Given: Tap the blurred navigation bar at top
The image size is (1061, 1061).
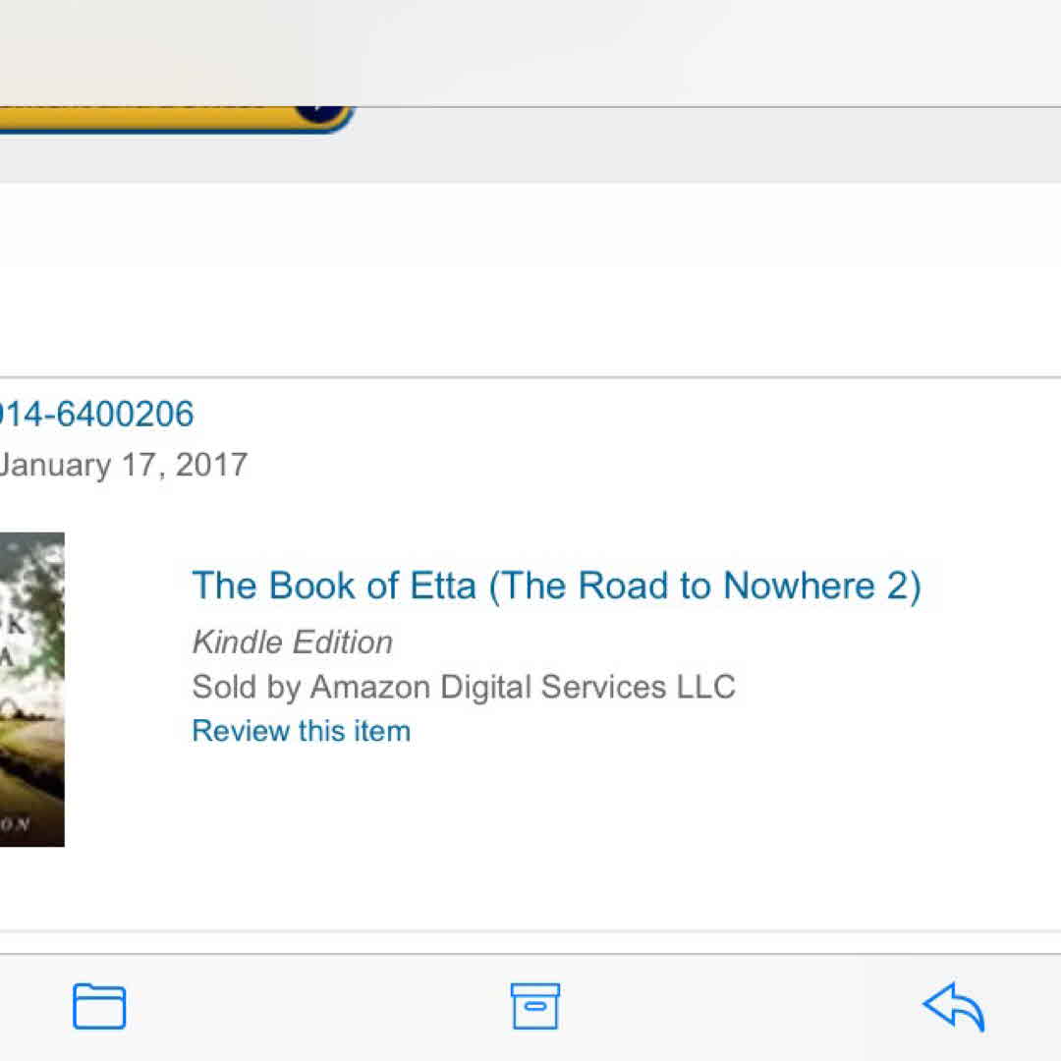Looking at the screenshot, I should coord(530,49).
